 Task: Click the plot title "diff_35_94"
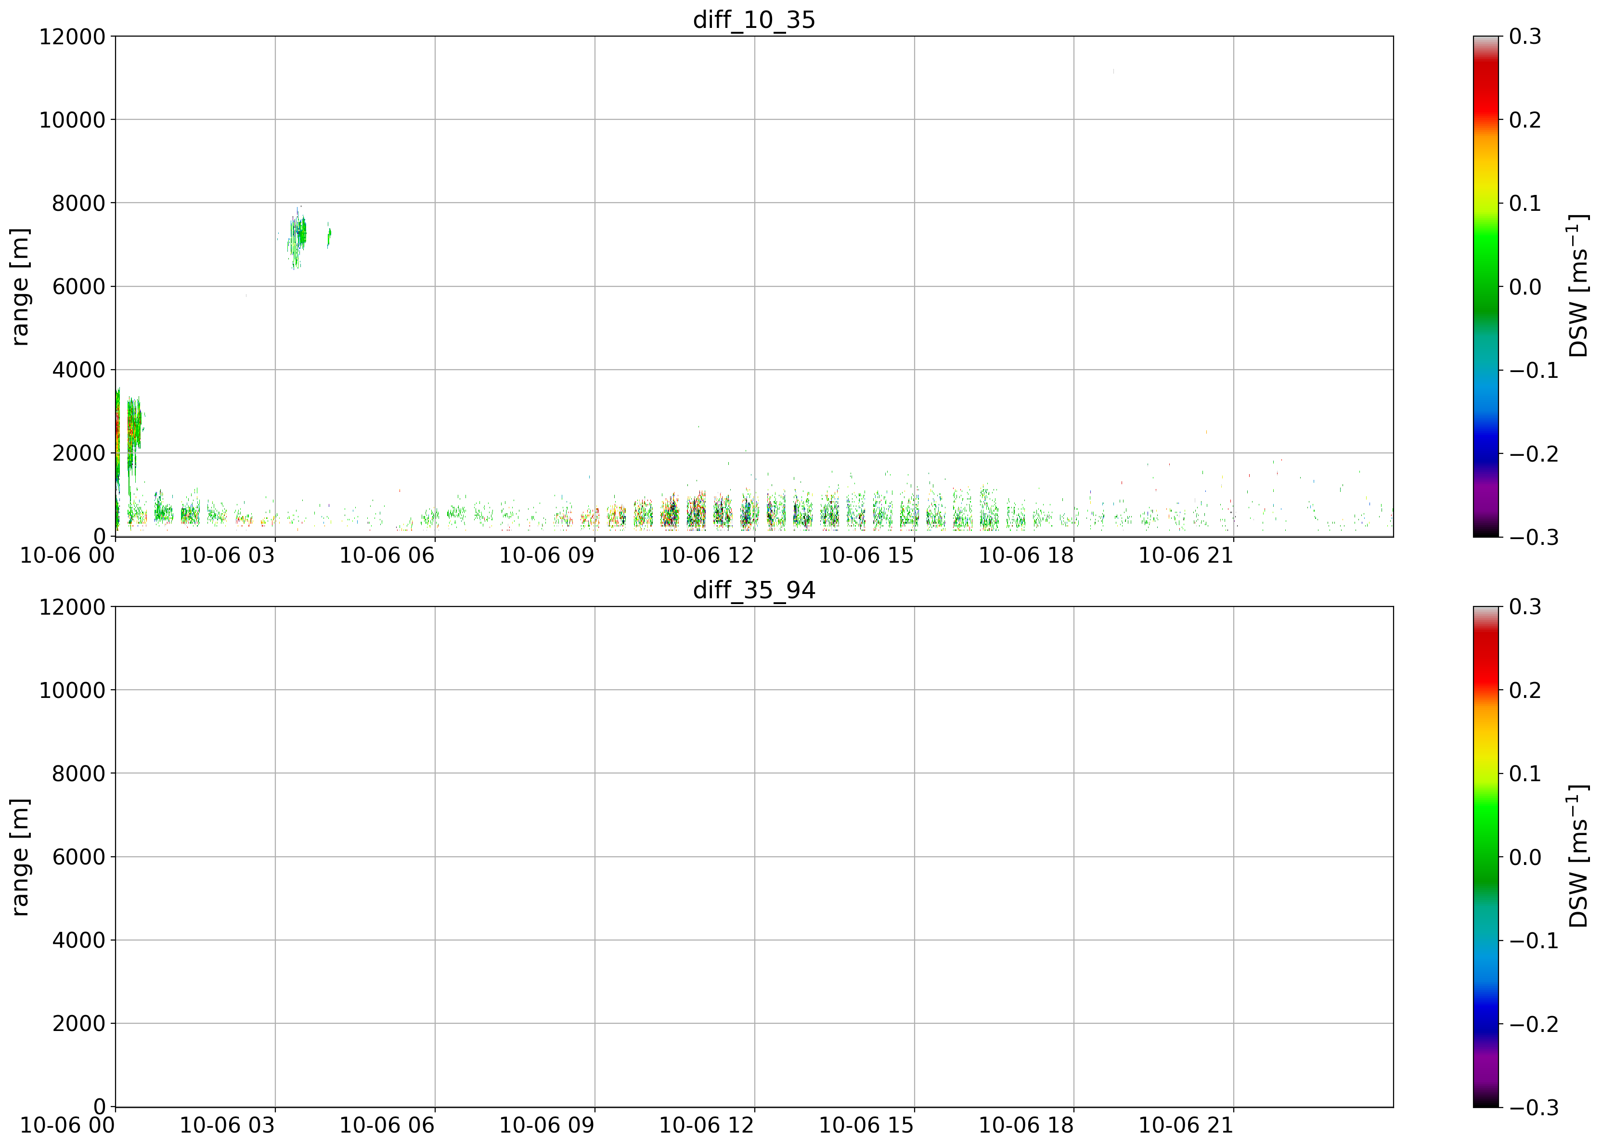pyautogui.click(x=754, y=590)
